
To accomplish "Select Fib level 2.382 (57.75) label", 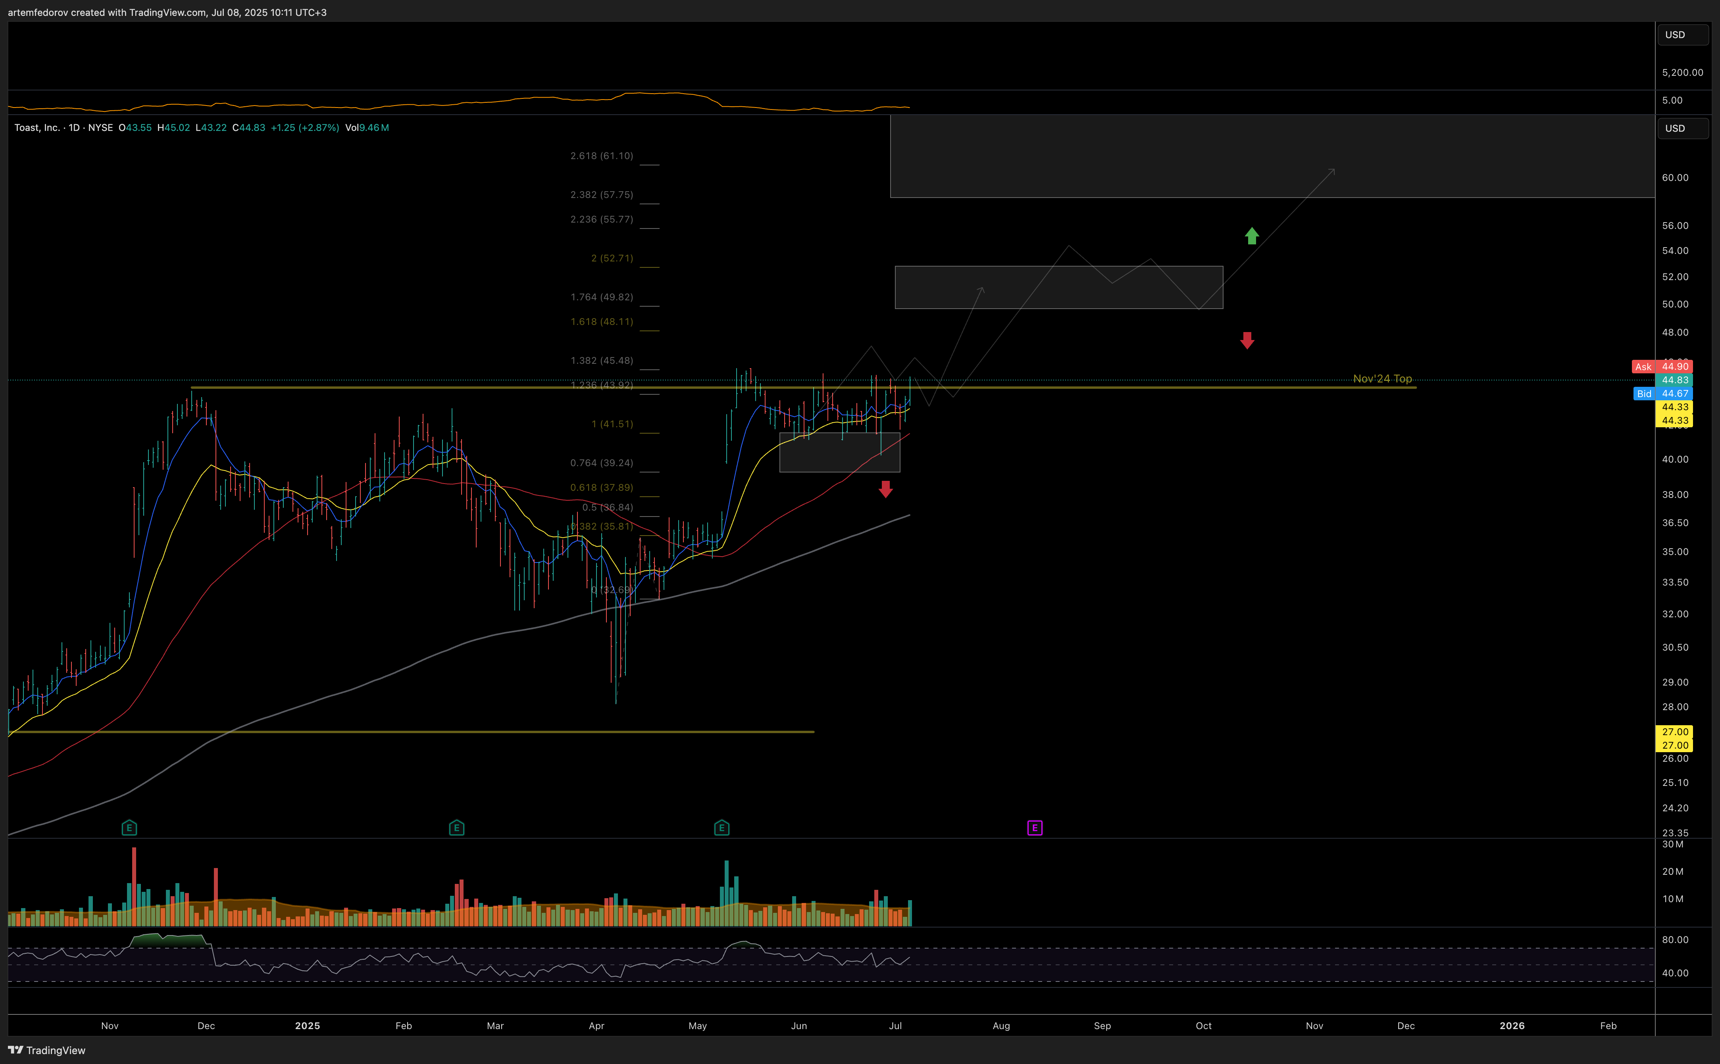I will pyautogui.click(x=602, y=194).
